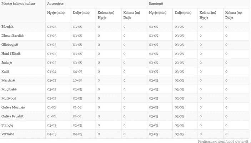Click the Kamionë column group header
The height and width of the screenshot is (143, 251).
point(156,3)
